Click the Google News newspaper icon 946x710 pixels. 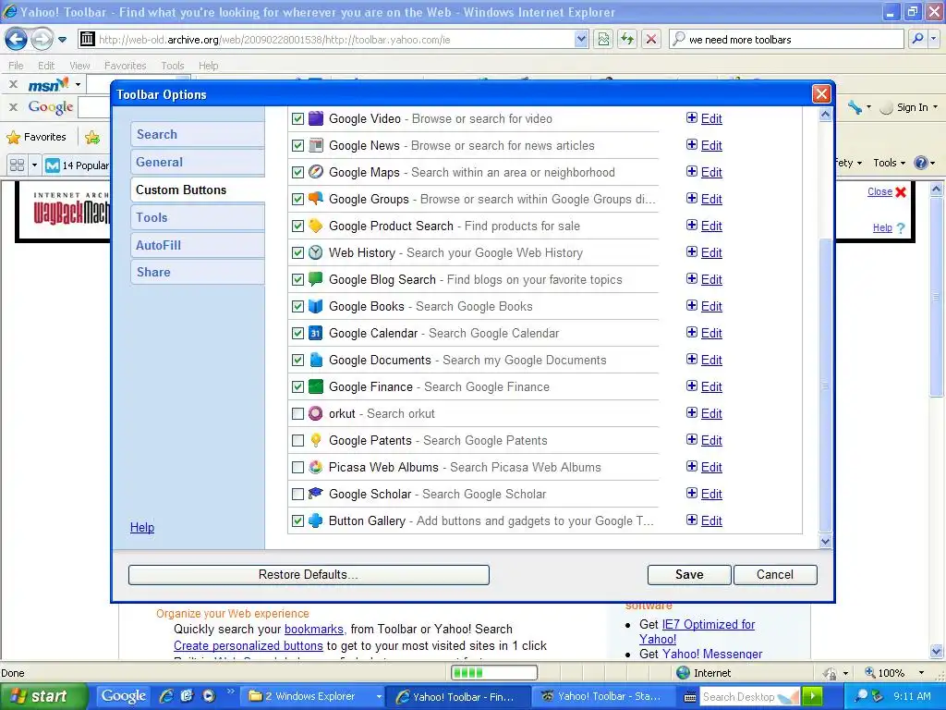(316, 145)
